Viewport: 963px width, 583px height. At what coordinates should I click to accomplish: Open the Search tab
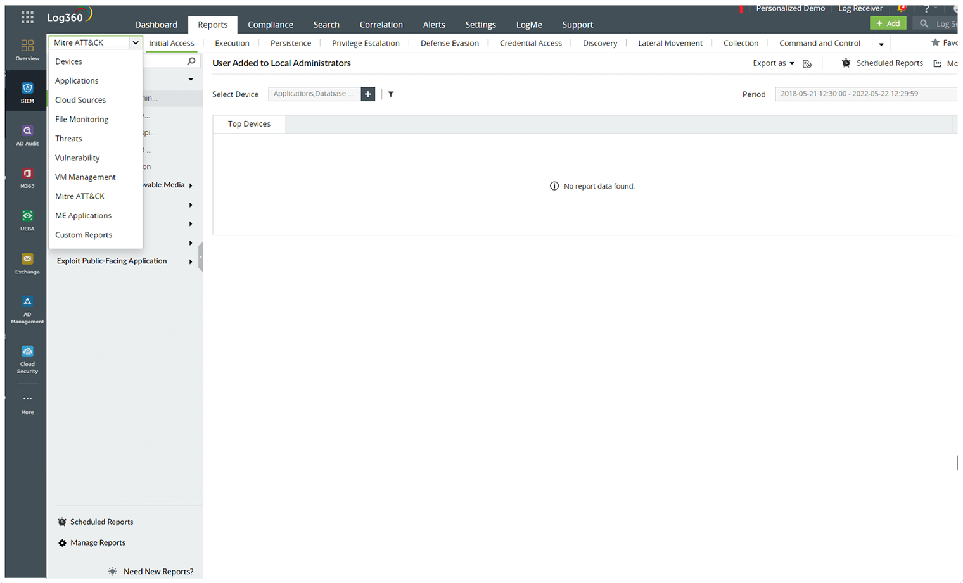click(x=326, y=25)
